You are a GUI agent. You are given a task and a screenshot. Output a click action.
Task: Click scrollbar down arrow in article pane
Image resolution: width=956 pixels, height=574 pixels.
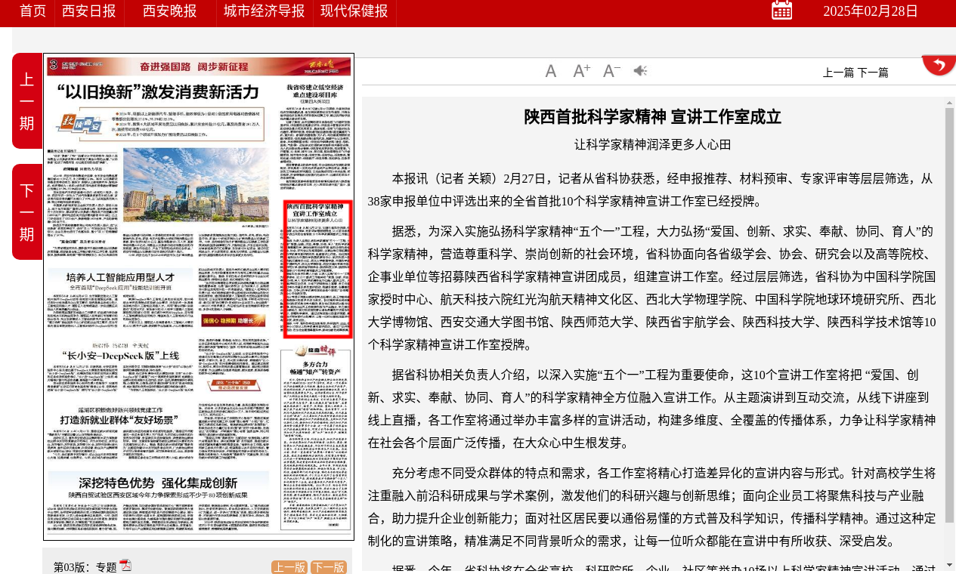click(x=950, y=565)
